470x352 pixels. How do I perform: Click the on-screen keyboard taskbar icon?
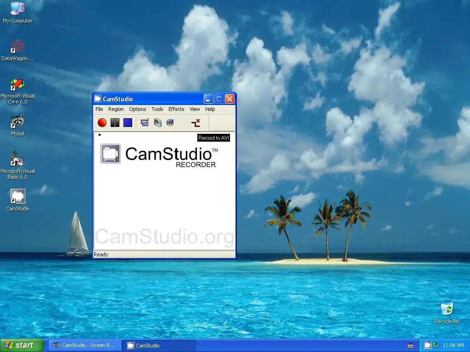pos(410,346)
